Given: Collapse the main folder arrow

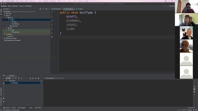Looking at the screenshot, I should pos(7,18).
